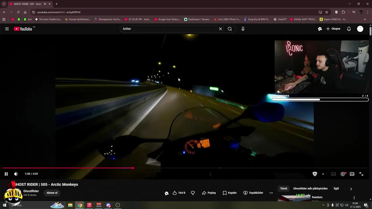The image size is (372, 209).
Task: Clear the search text with the X
Action: click(220, 29)
